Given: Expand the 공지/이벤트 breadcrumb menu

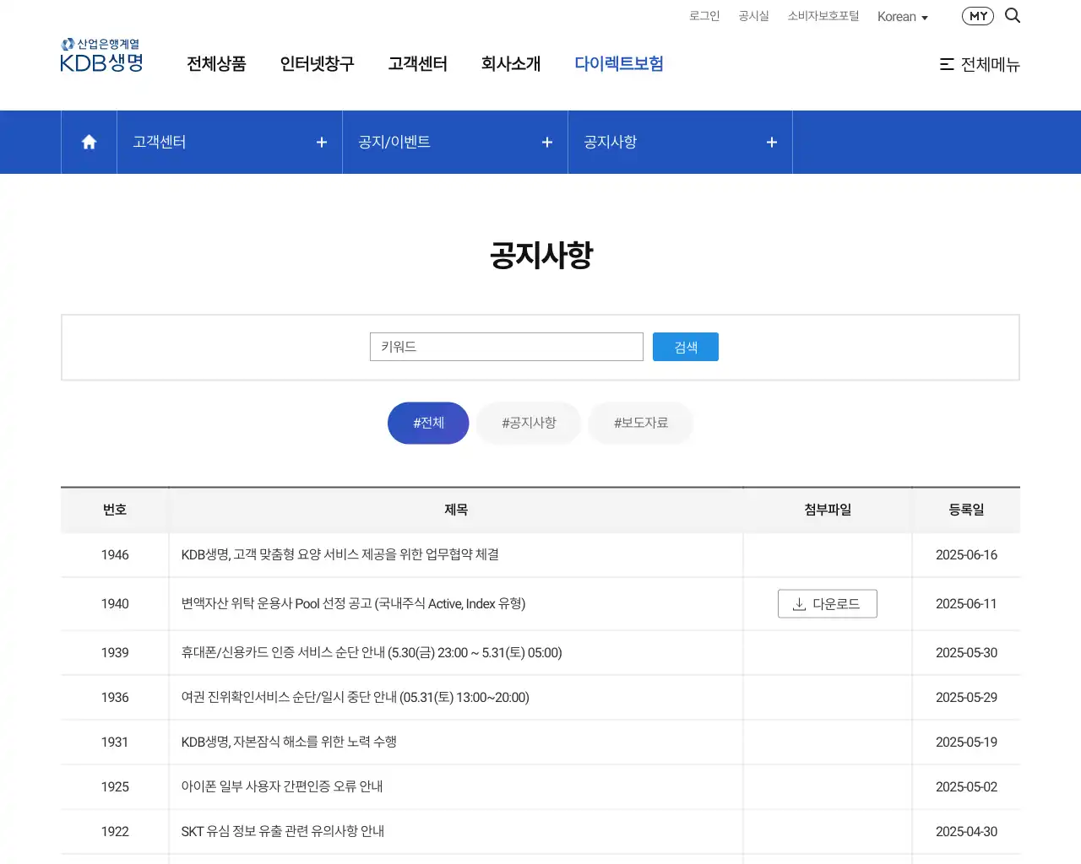Looking at the screenshot, I should [546, 142].
